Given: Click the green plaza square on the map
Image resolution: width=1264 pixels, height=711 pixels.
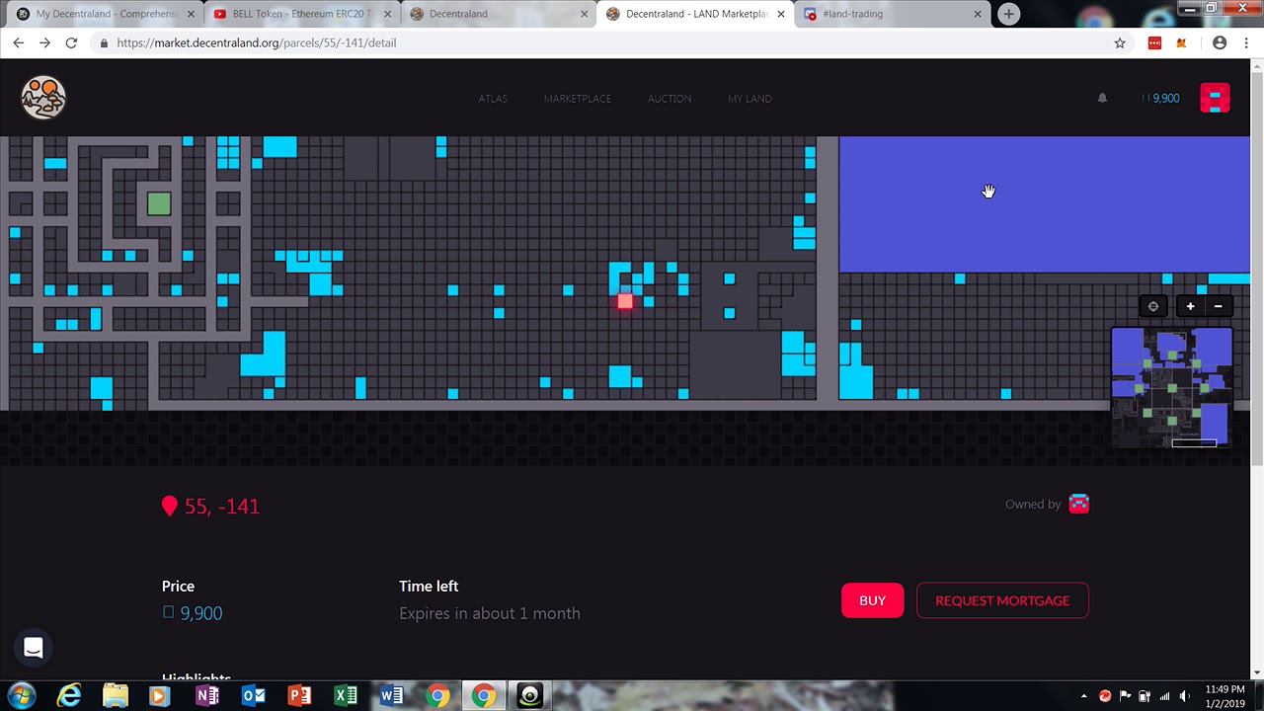Looking at the screenshot, I should pyautogui.click(x=159, y=203).
